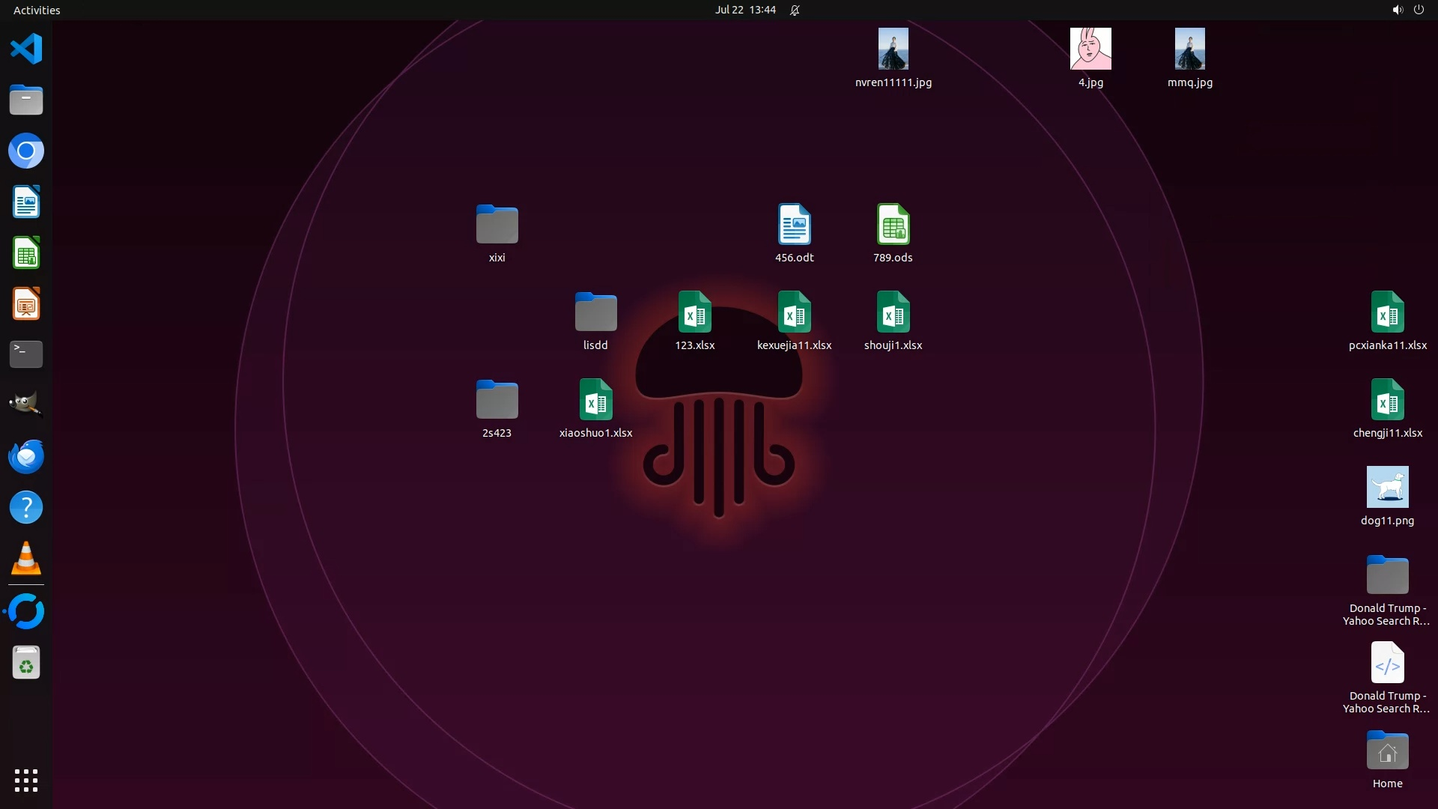The width and height of the screenshot is (1438, 809).
Task: Launch the Files manager in dock
Action: click(26, 100)
